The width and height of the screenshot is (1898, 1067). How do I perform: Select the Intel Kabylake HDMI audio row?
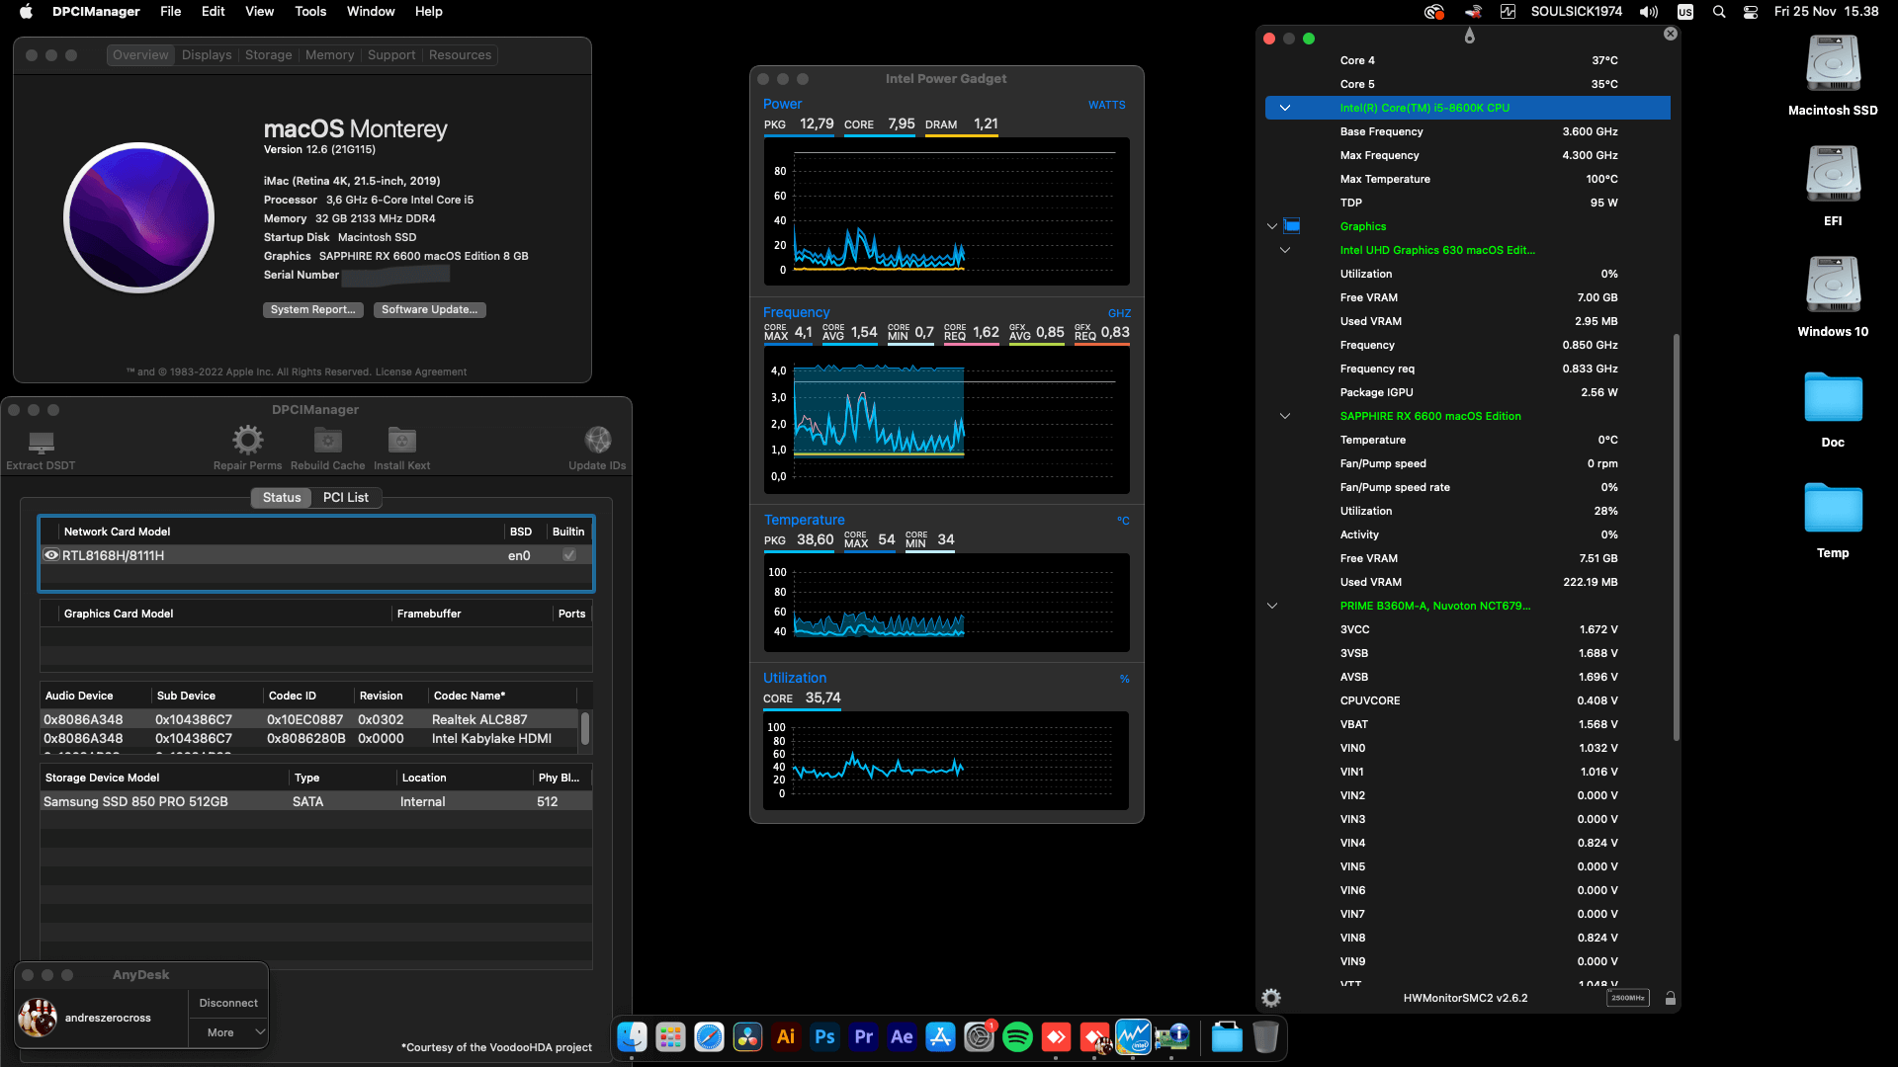click(x=309, y=738)
